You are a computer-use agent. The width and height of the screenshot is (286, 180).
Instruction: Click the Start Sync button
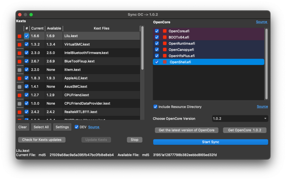tap(211, 142)
